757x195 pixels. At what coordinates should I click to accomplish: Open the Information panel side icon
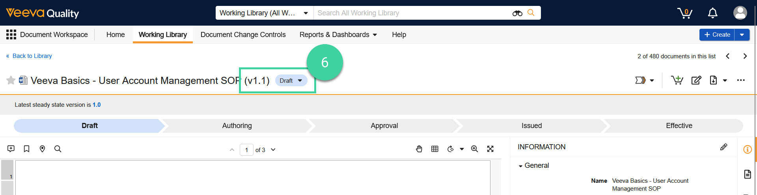(748, 149)
